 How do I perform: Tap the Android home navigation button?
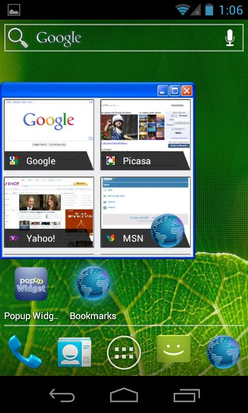124,395
